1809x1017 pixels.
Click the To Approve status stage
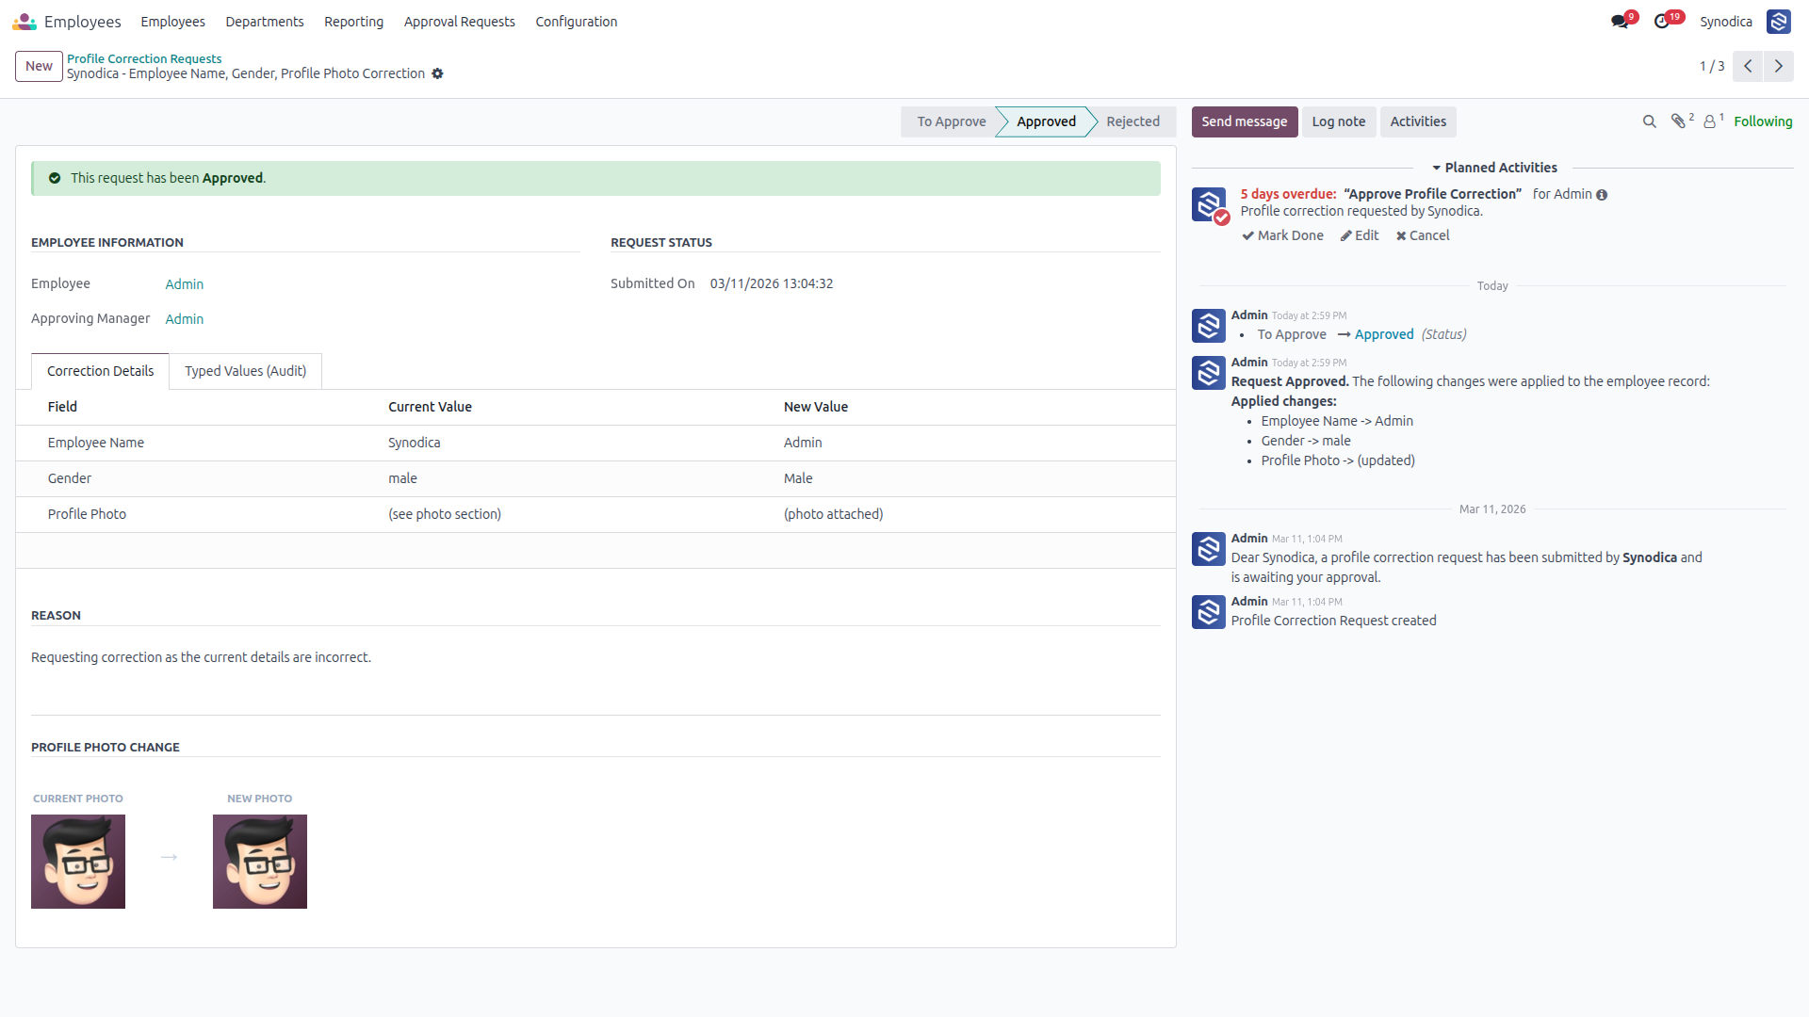tap(951, 121)
